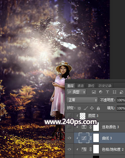
Task: Filter layers by adjustment layer icon
Action: coord(101,92)
